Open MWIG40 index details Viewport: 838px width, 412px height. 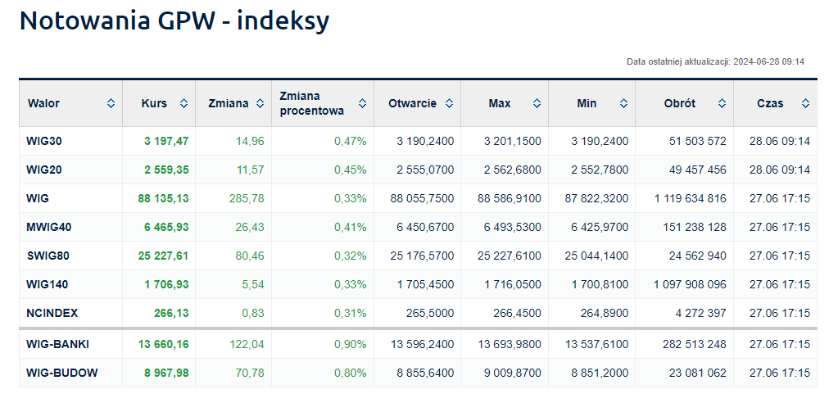48,227
